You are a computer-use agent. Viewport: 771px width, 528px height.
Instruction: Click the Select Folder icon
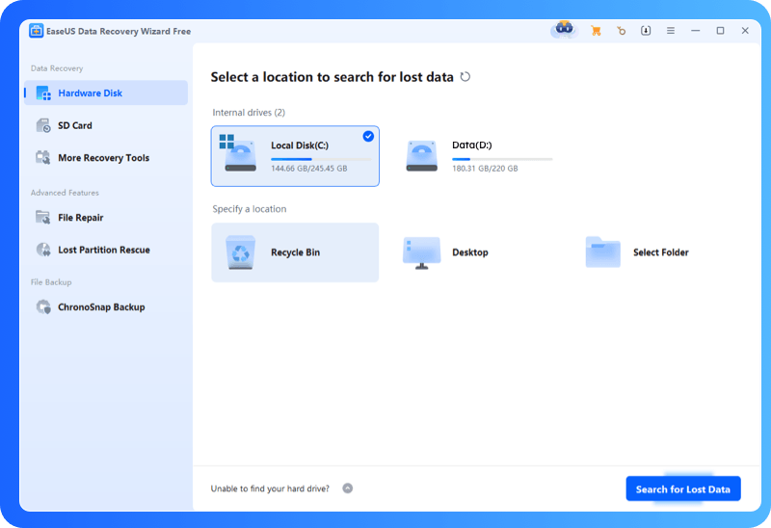click(x=603, y=251)
